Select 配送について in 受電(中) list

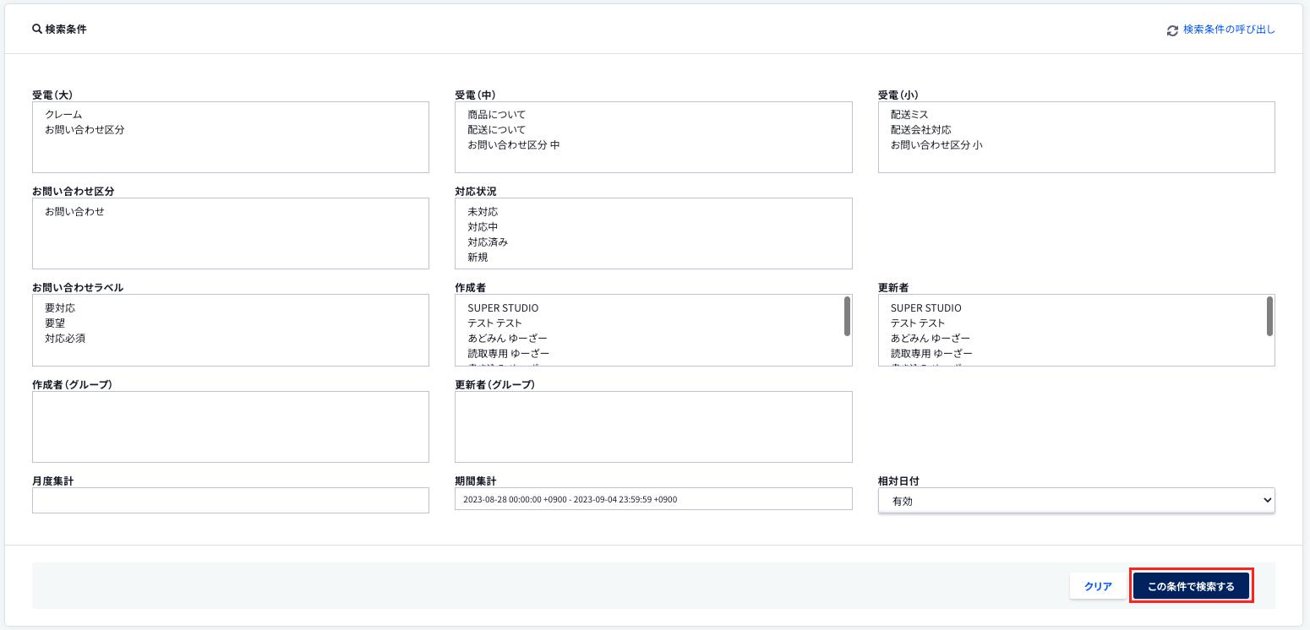tap(497, 130)
